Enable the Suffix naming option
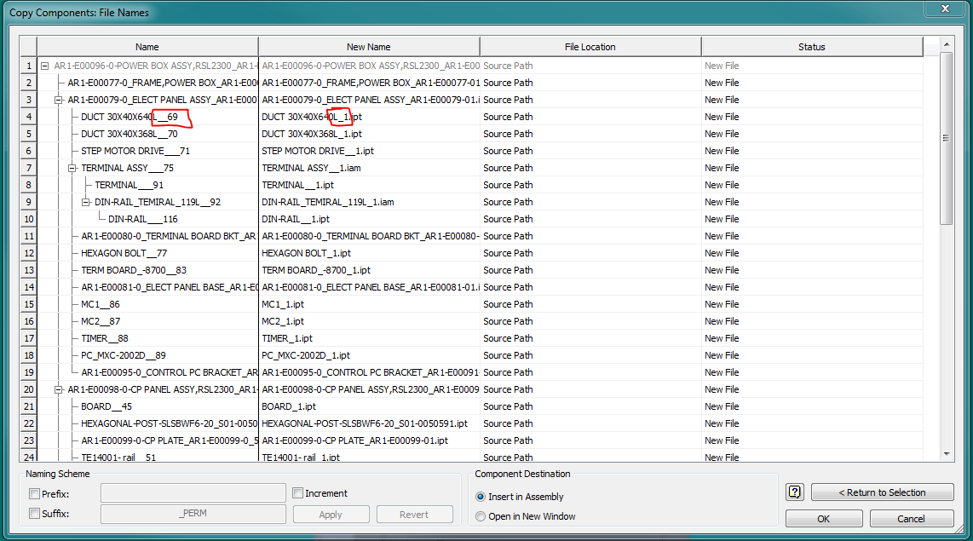 coord(34,514)
